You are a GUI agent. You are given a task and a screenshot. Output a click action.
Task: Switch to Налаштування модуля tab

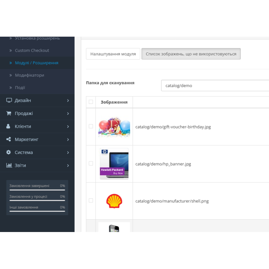pyautogui.click(x=113, y=54)
